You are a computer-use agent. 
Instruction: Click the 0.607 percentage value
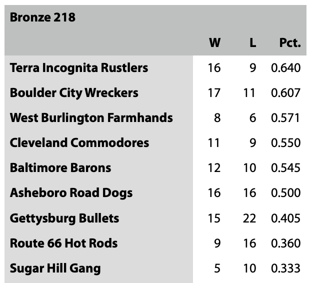coord(285,92)
